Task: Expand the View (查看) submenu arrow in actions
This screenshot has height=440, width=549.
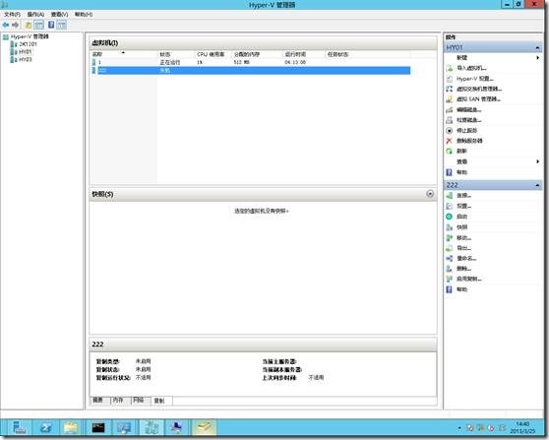Action: coord(538,161)
